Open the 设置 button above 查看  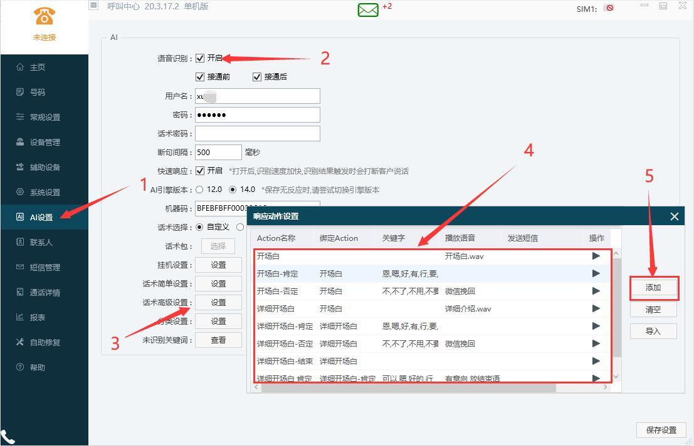(218, 321)
